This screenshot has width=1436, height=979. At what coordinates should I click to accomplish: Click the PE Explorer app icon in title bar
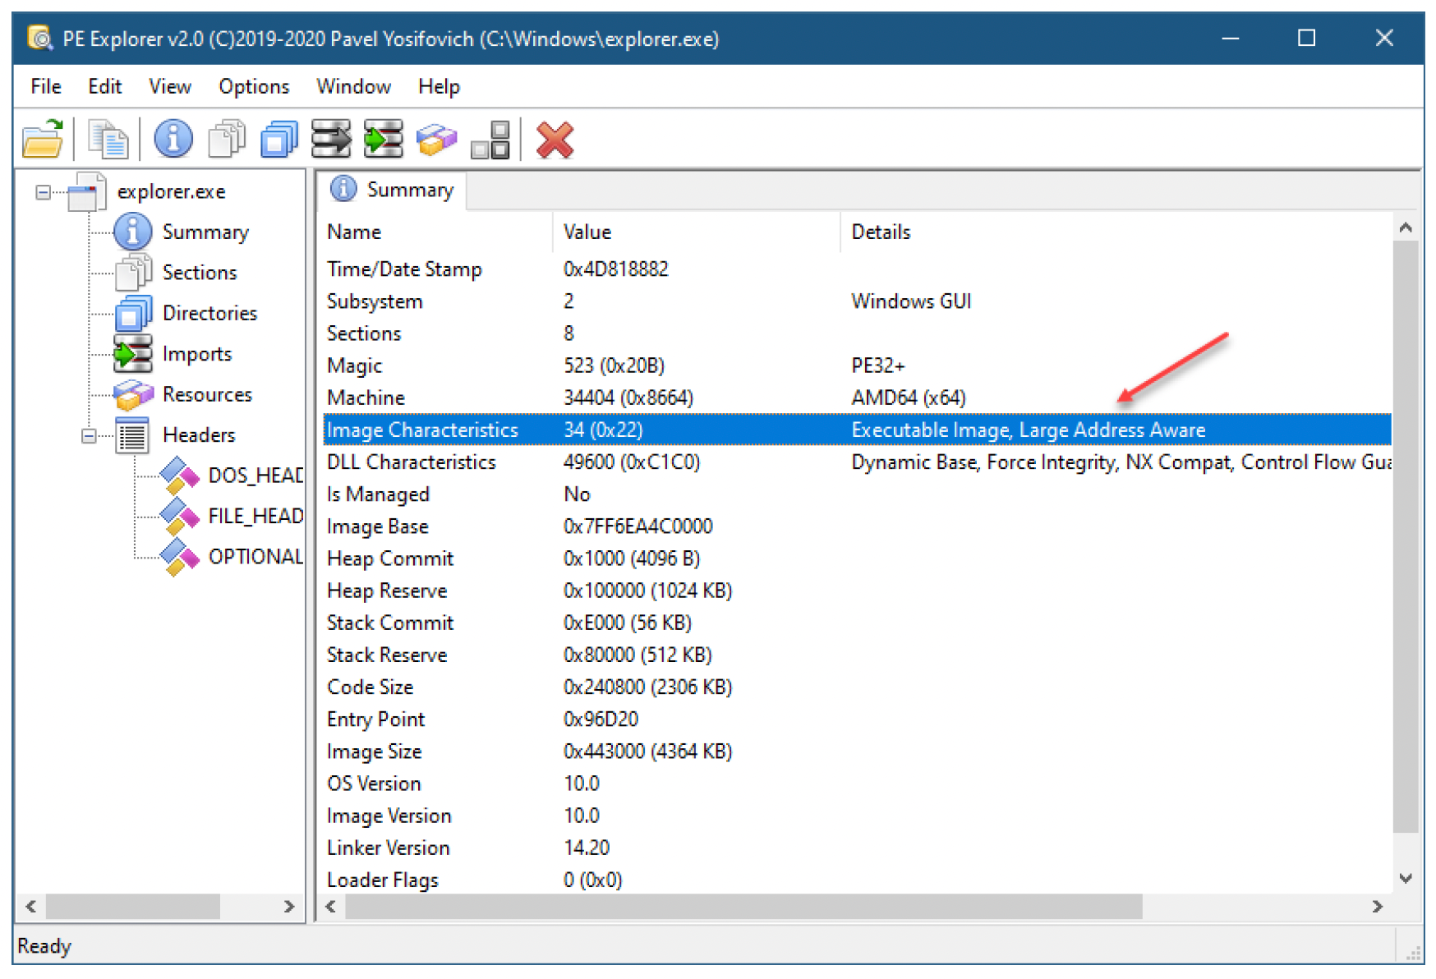pos(39,39)
